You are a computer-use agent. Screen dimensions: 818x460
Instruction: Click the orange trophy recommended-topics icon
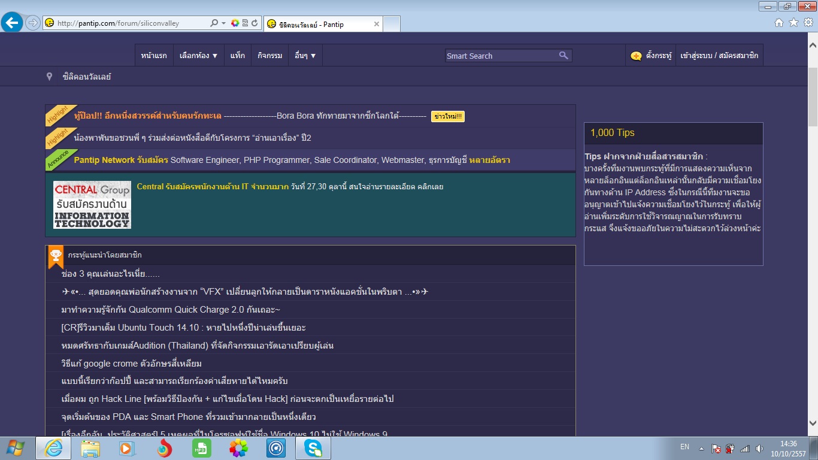tap(56, 257)
